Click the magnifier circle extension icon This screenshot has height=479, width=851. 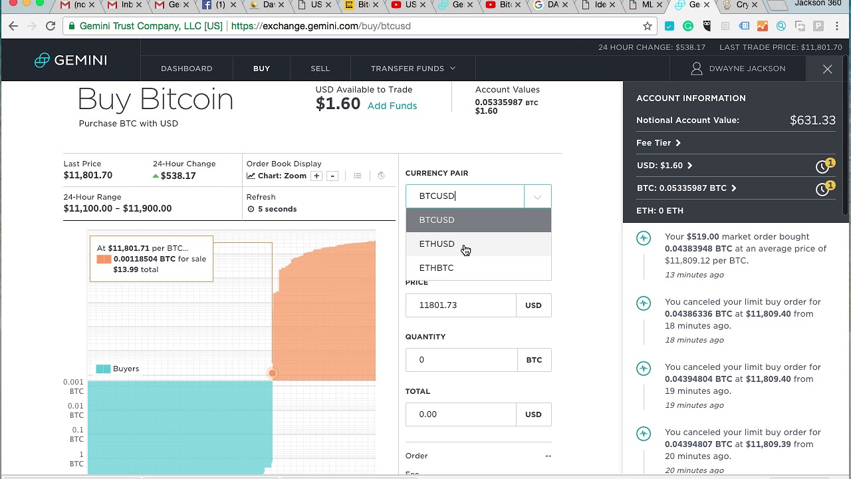pyautogui.click(x=781, y=26)
